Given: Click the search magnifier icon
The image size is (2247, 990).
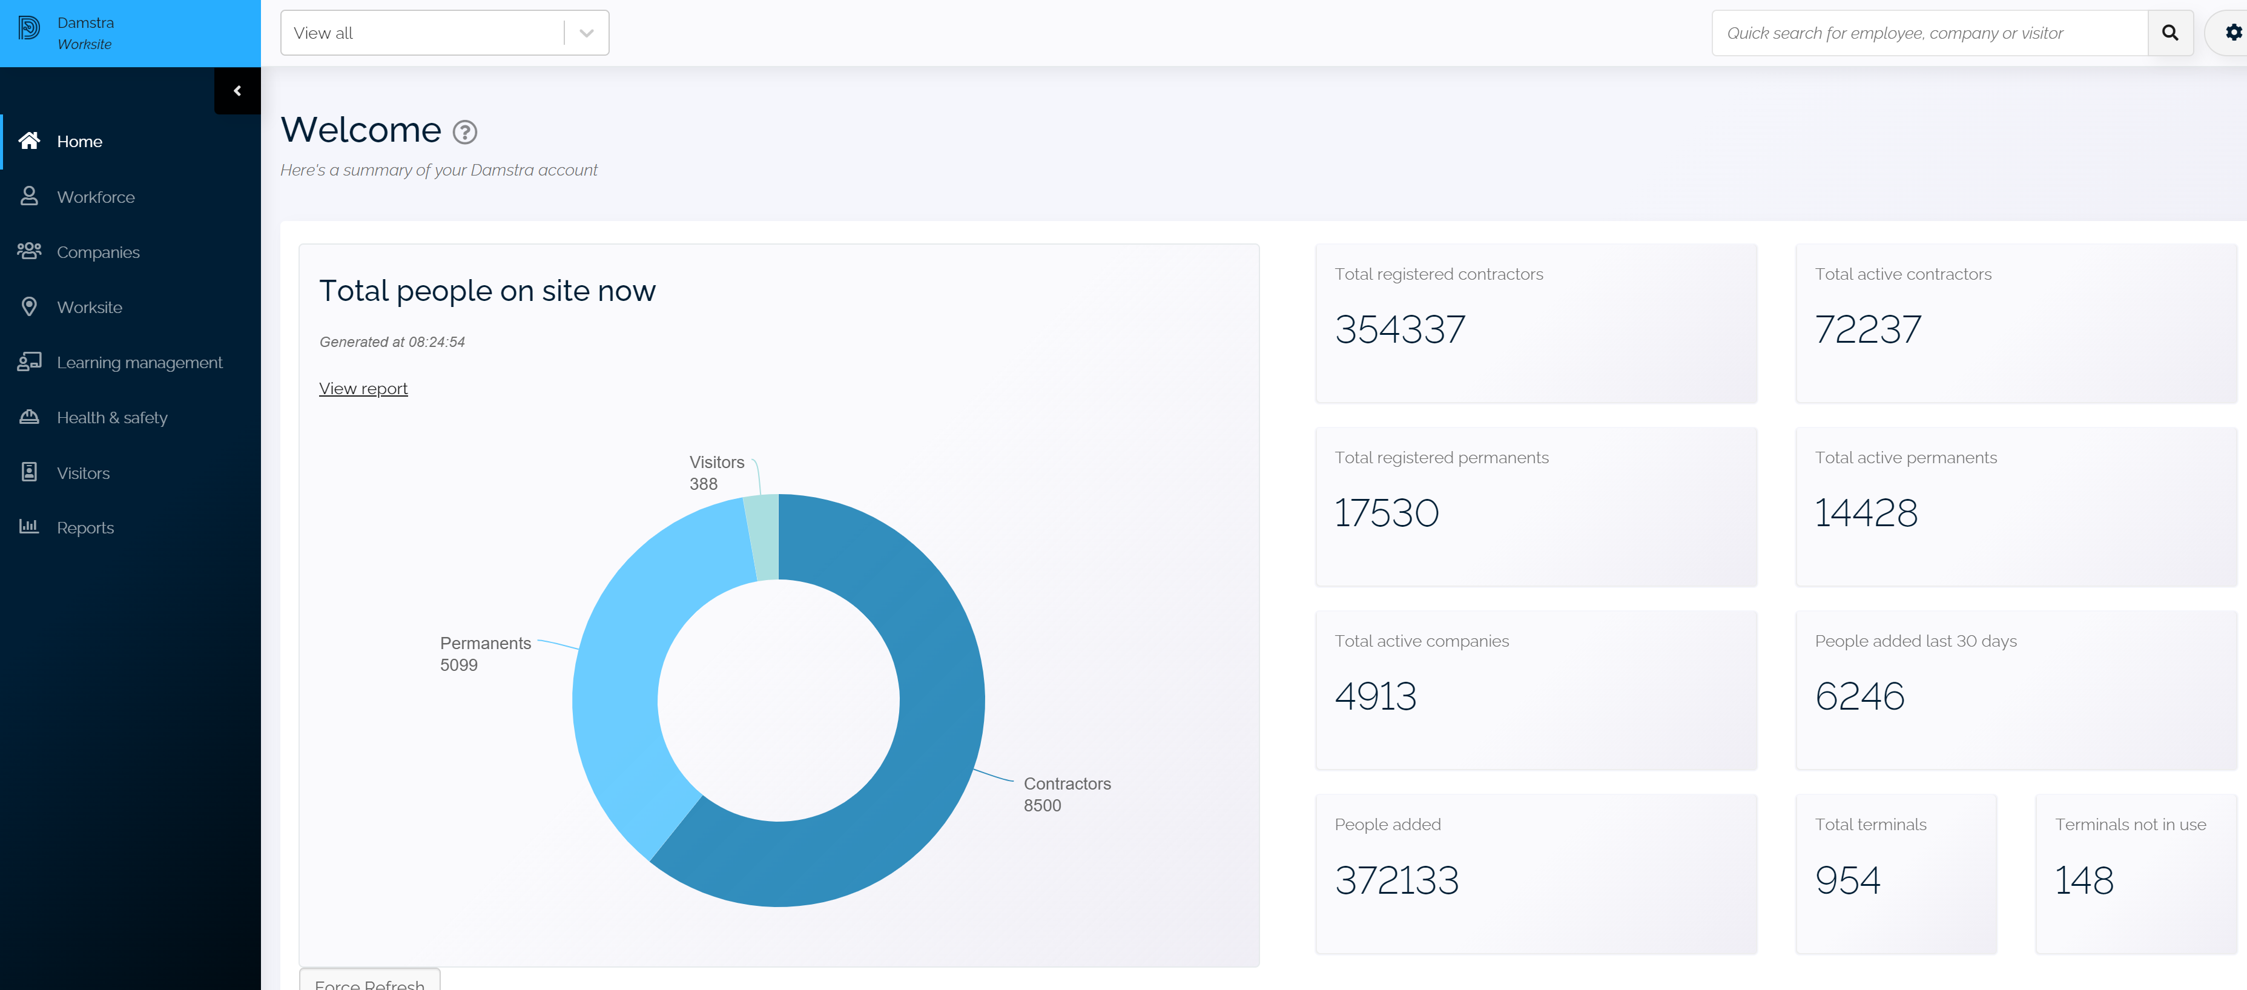Looking at the screenshot, I should pos(2171,32).
